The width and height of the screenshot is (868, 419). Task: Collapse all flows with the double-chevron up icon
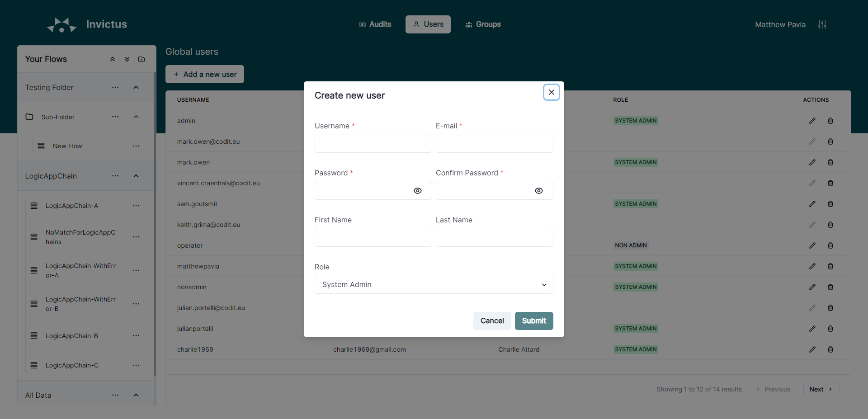point(112,59)
